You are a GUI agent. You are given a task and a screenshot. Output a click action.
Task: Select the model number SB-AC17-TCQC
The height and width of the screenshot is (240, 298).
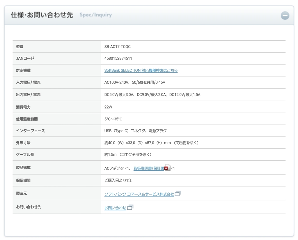click(118, 47)
